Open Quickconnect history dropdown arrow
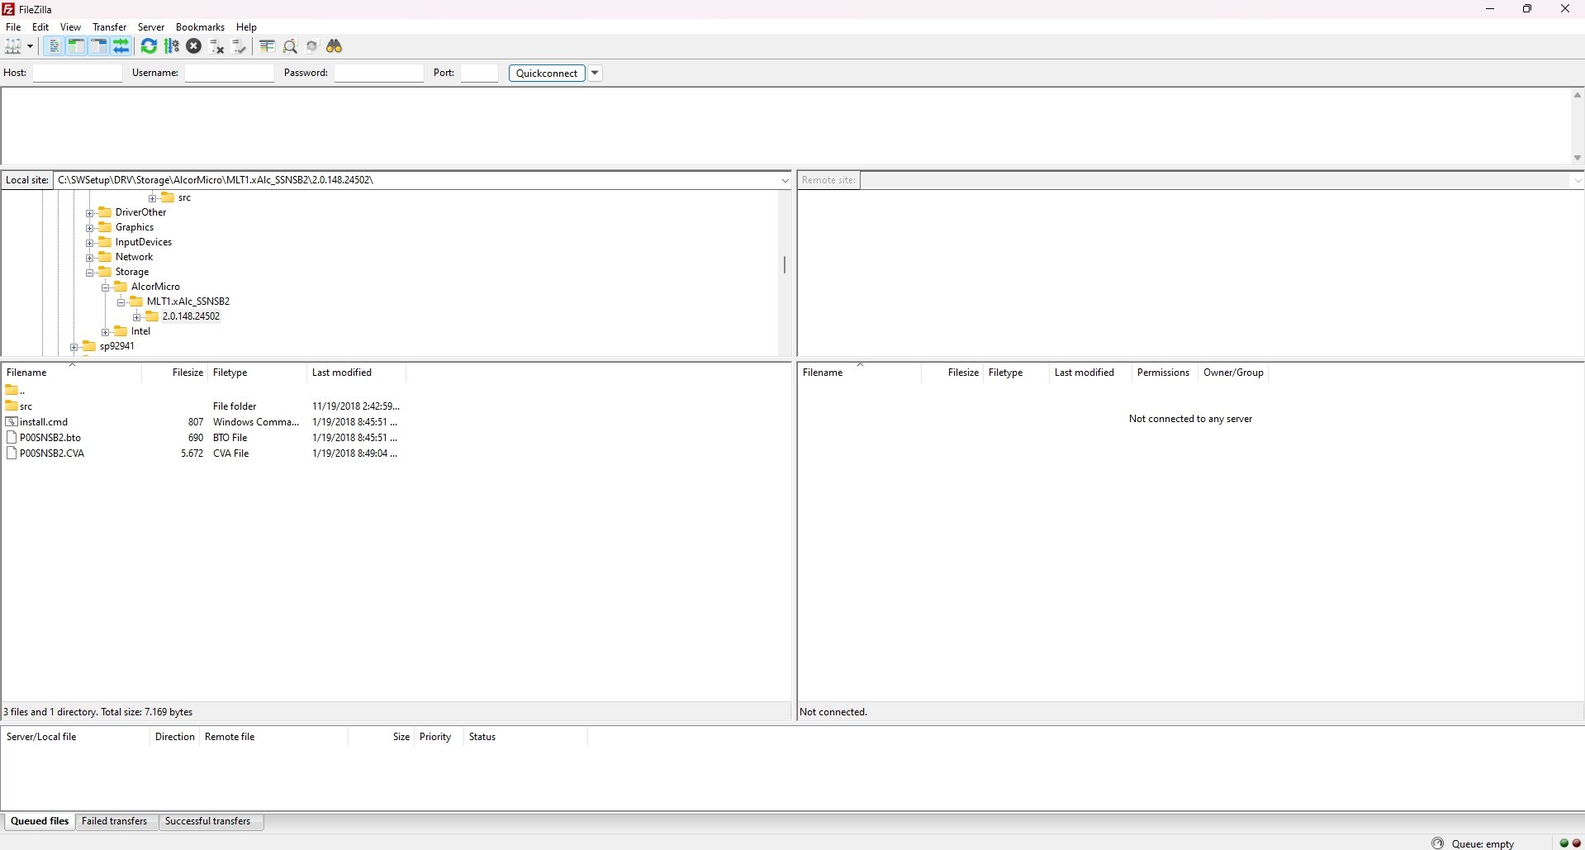 pos(595,73)
